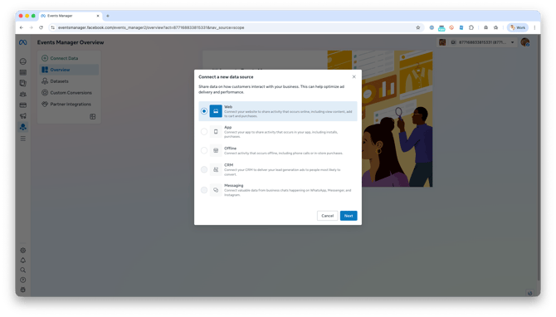Open the settings gear in the left rail
The height and width of the screenshot is (317, 556).
tap(23, 251)
